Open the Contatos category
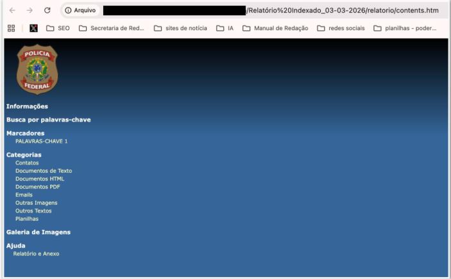This screenshot has height=279, width=451. (27, 163)
